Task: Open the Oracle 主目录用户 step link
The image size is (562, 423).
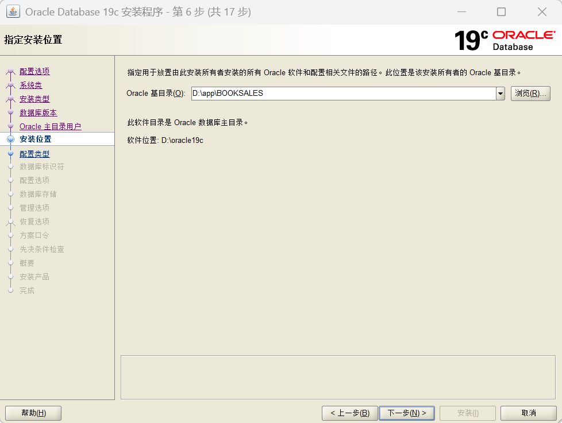Action: pos(50,126)
